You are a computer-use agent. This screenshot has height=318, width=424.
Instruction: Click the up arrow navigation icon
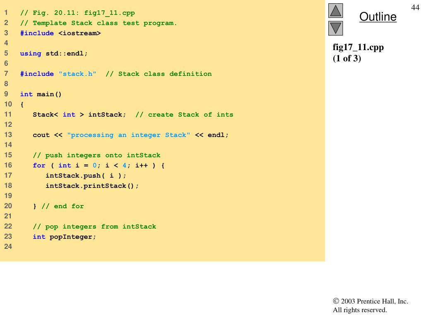coord(335,11)
